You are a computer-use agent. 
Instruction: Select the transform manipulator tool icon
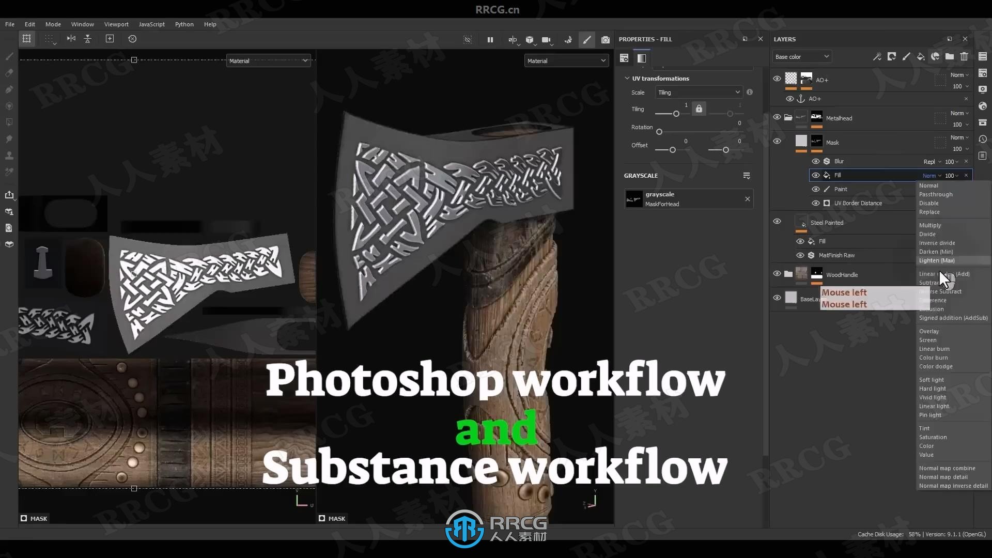click(27, 39)
